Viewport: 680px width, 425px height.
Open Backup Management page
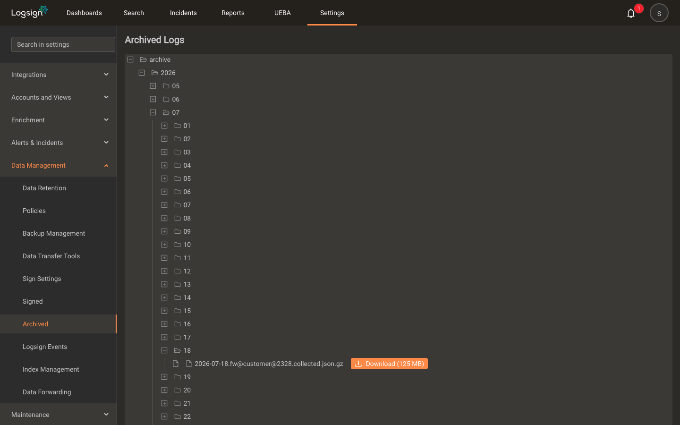(x=54, y=233)
